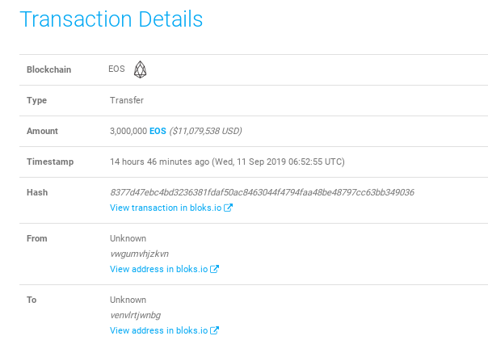Image resolution: width=488 pixels, height=357 pixels.
Task: Open From address link in bloks.io
Action: coord(164,269)
